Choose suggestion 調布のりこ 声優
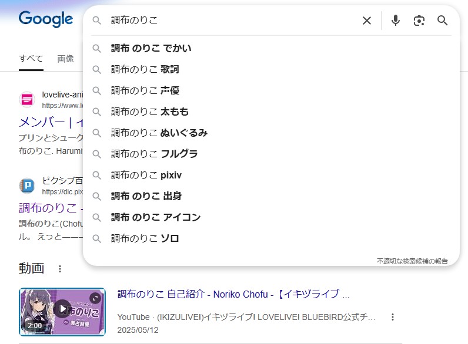 145,90
